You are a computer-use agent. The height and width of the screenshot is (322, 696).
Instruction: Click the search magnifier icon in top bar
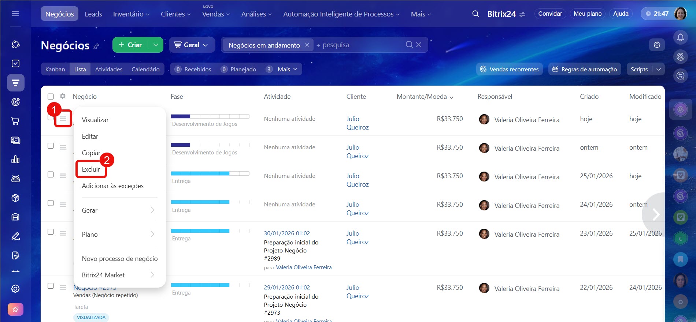(x=475, y=14)
